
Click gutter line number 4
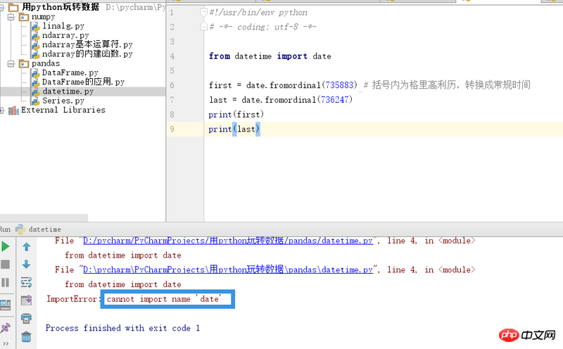click(172, 56)
